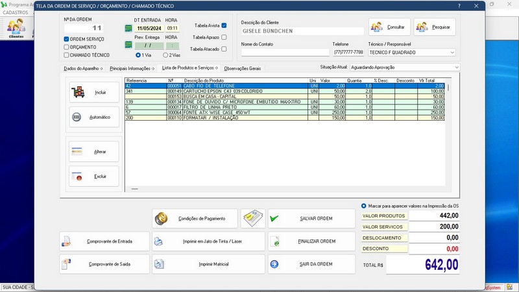Click the Alterar item button
The width and height of the screenshot is (519, 292).
94,152
